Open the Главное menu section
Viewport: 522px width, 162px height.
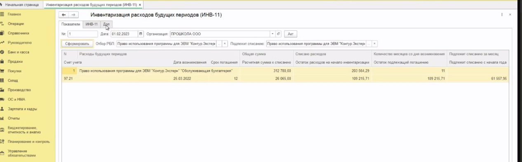pyautogui.click(x=14, y=14)
